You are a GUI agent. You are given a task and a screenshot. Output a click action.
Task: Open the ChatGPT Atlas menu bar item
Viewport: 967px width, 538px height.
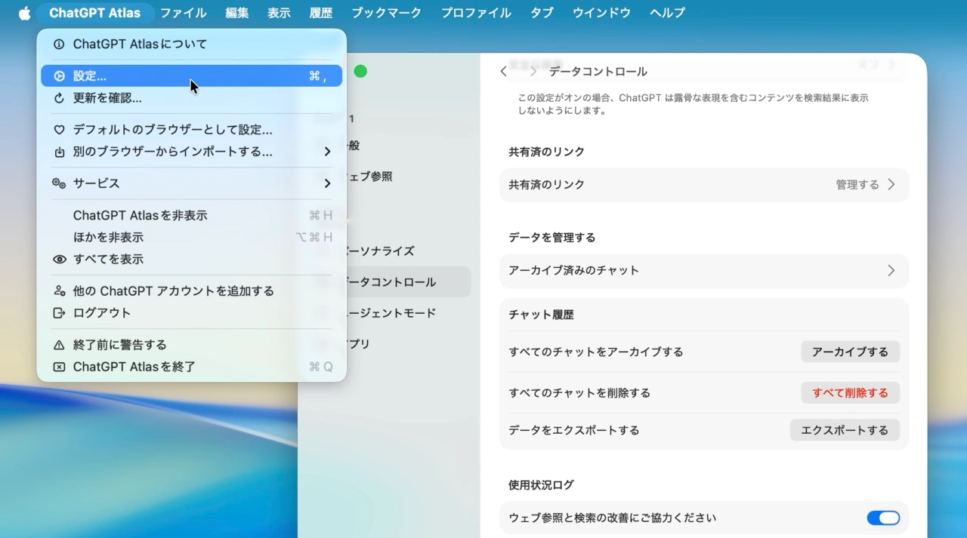coord(94,13)
